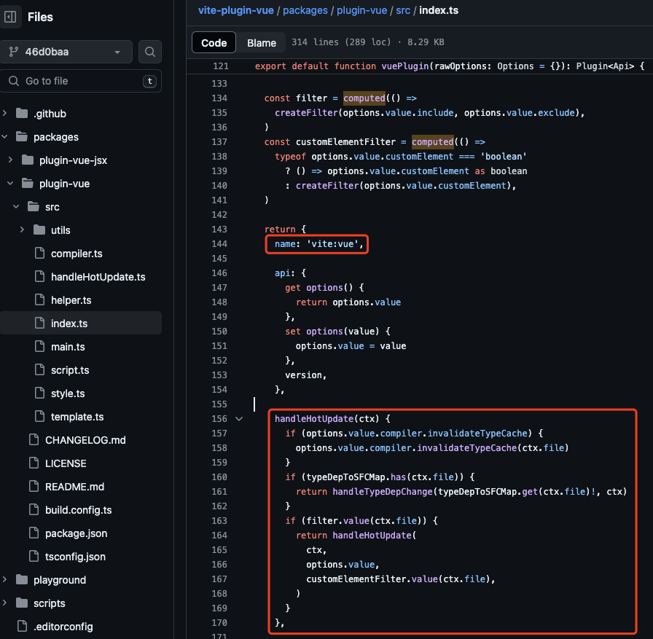Select line number 144

click(x=219, y=244)
